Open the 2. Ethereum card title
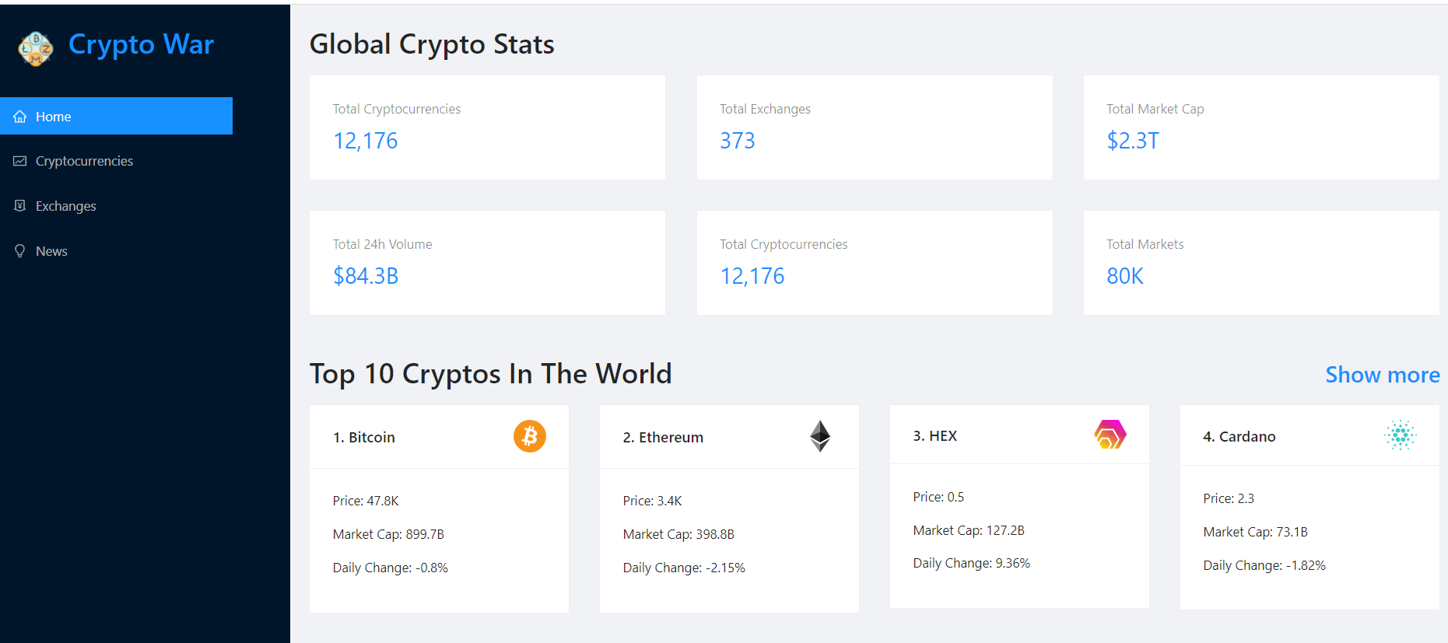This screenshot has width=1448, height=643. click(663, 438)
